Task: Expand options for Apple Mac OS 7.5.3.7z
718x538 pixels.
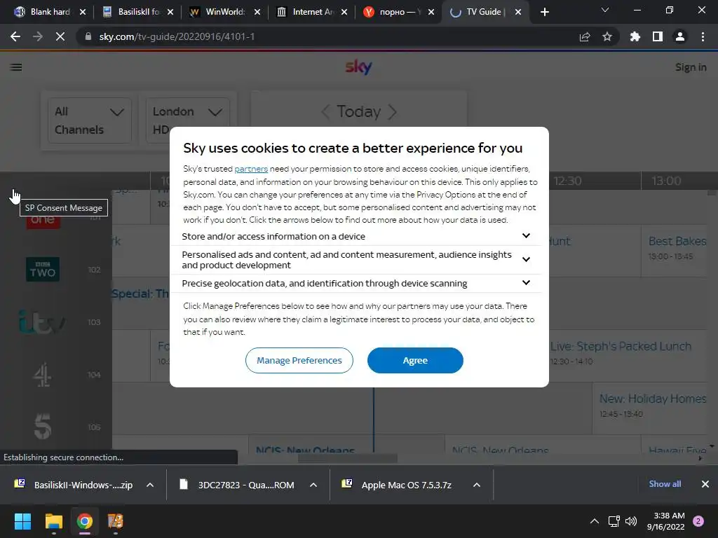Action: [x=476, y=485]
